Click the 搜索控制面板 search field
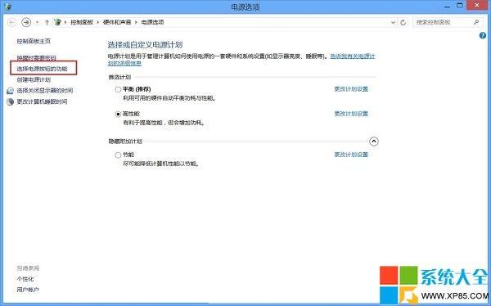The width and height of the screenshot is (491, 306). (x=444, y=22)
